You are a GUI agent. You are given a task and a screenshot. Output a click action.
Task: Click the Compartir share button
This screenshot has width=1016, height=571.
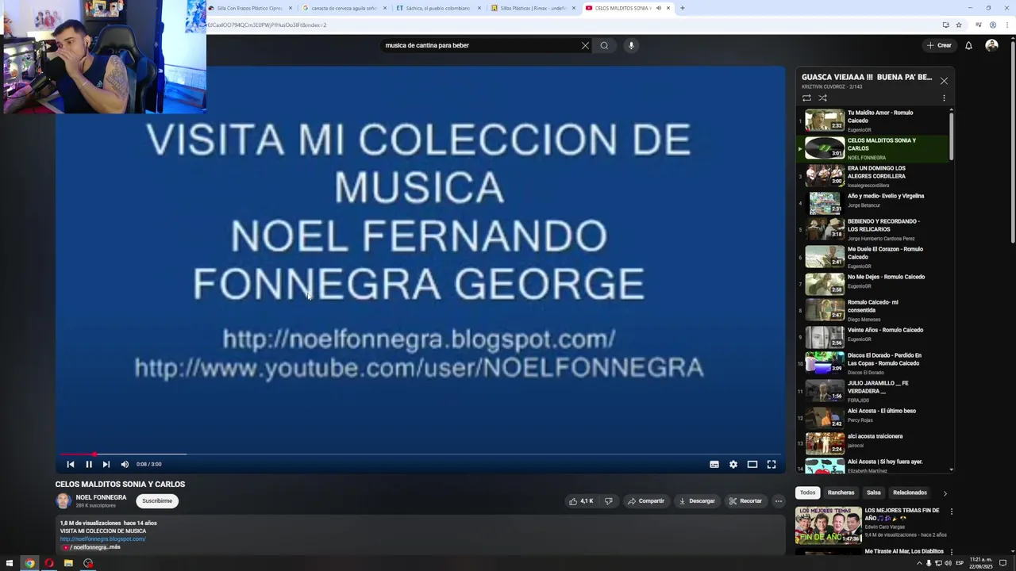(645, 501)
